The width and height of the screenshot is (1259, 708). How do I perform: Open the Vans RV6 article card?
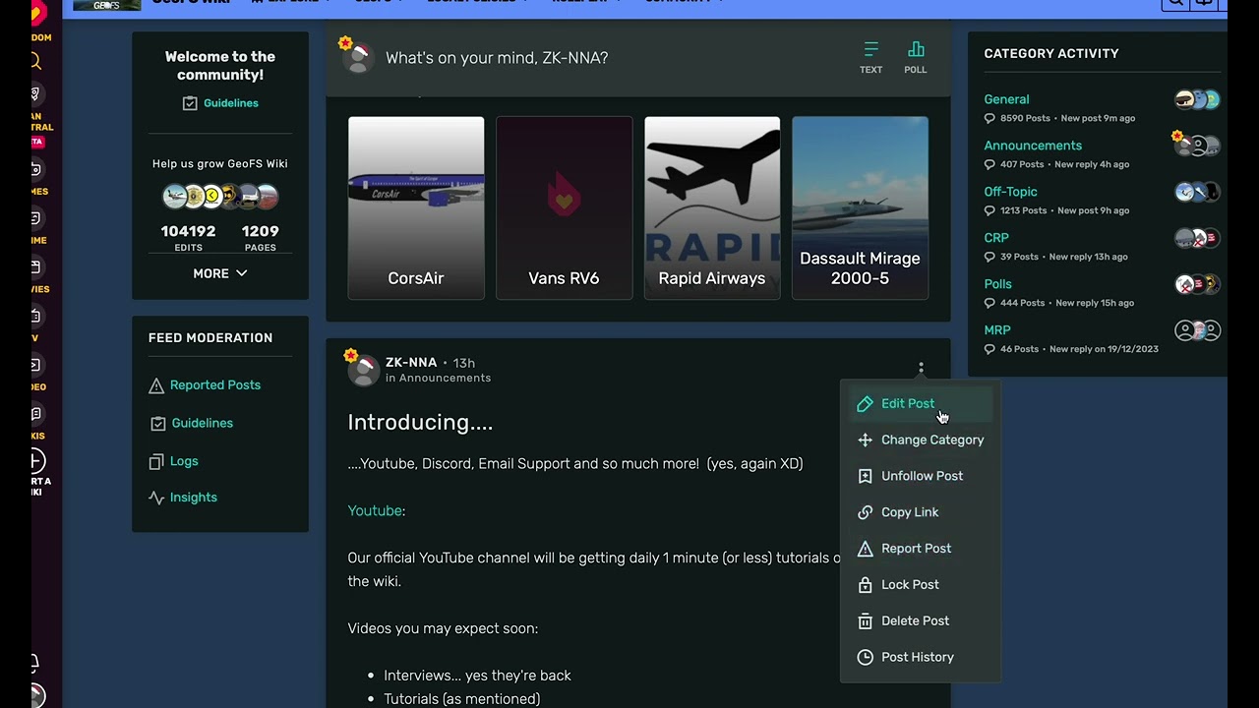coord(564,207)
